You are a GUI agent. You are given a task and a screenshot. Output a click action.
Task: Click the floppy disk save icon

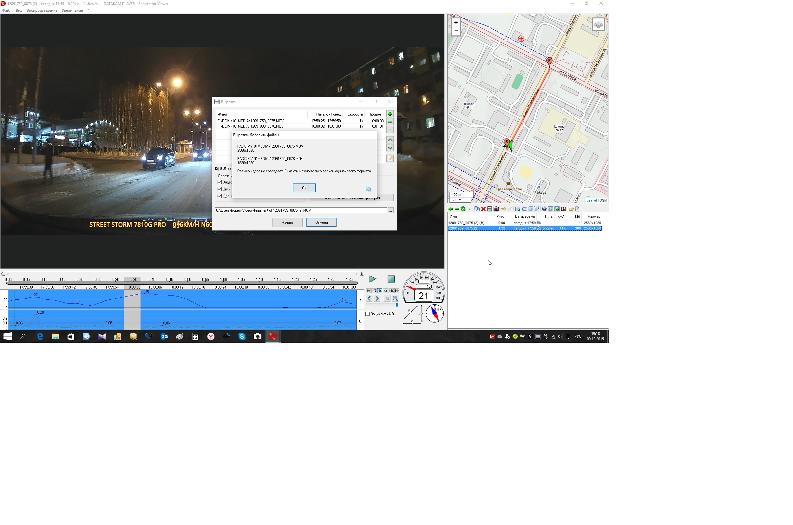[489, 209]
